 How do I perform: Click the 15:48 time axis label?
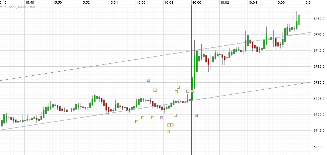pyautogui.click(x=30, y=3)
